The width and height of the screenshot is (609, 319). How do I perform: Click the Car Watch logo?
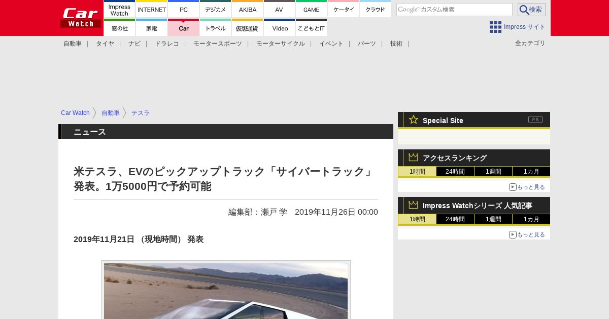[x=81, y=18]
